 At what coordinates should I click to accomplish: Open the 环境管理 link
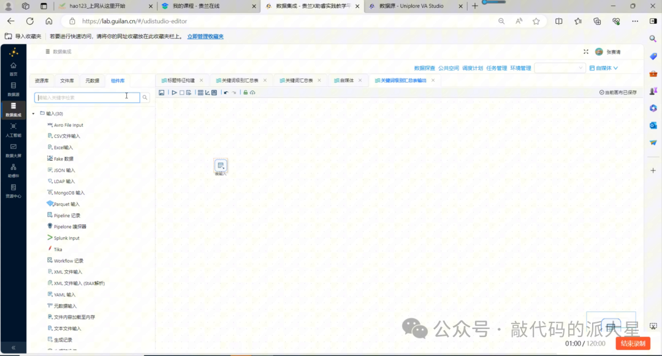(x=520, y=68)
